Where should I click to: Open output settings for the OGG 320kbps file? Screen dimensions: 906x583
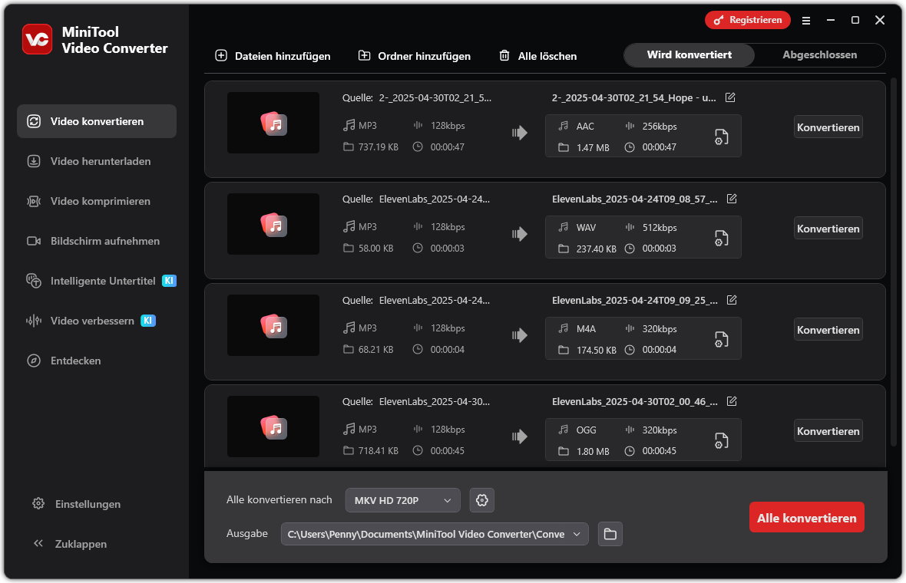click(721, 440)
